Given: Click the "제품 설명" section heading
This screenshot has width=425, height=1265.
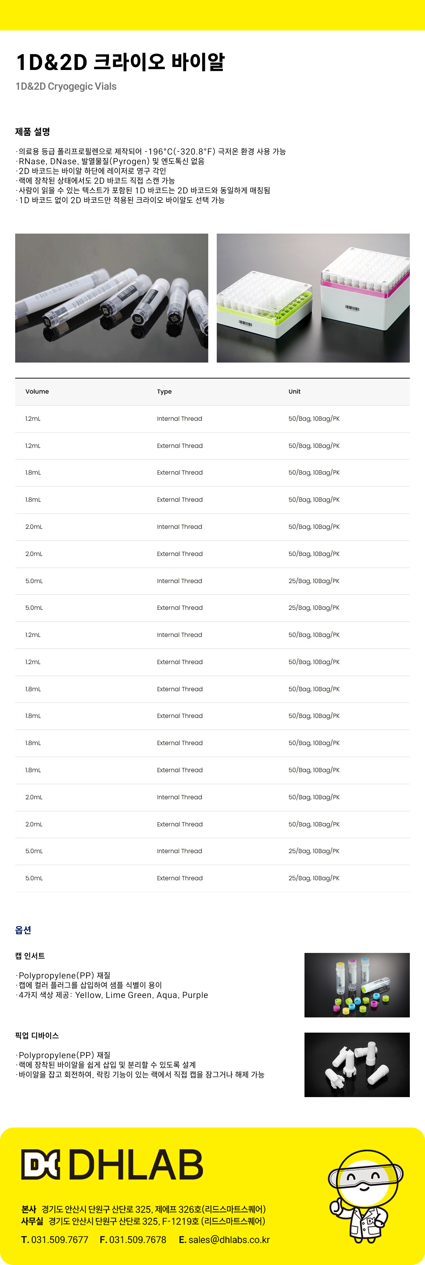Looking at the screenshot, I should point(33,132).
